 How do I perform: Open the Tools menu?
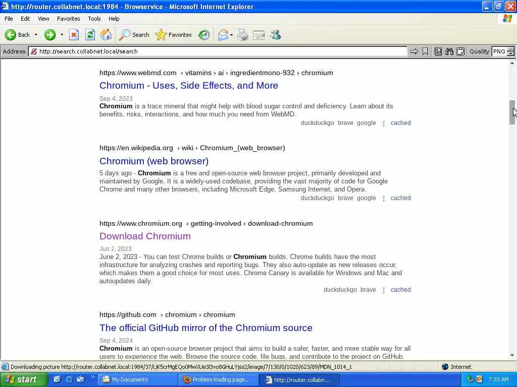coord(94,19)
